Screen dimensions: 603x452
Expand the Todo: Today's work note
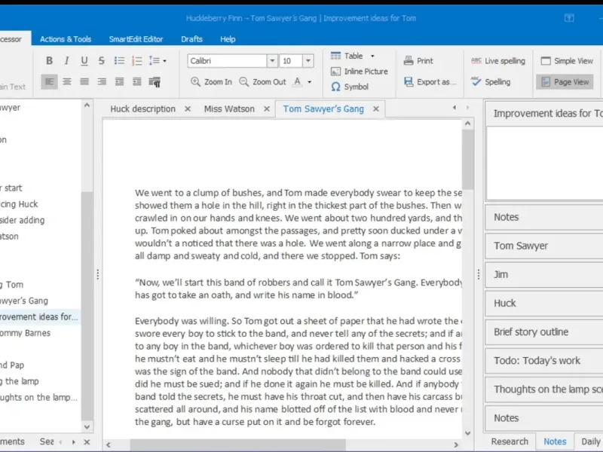coord(544,361)
